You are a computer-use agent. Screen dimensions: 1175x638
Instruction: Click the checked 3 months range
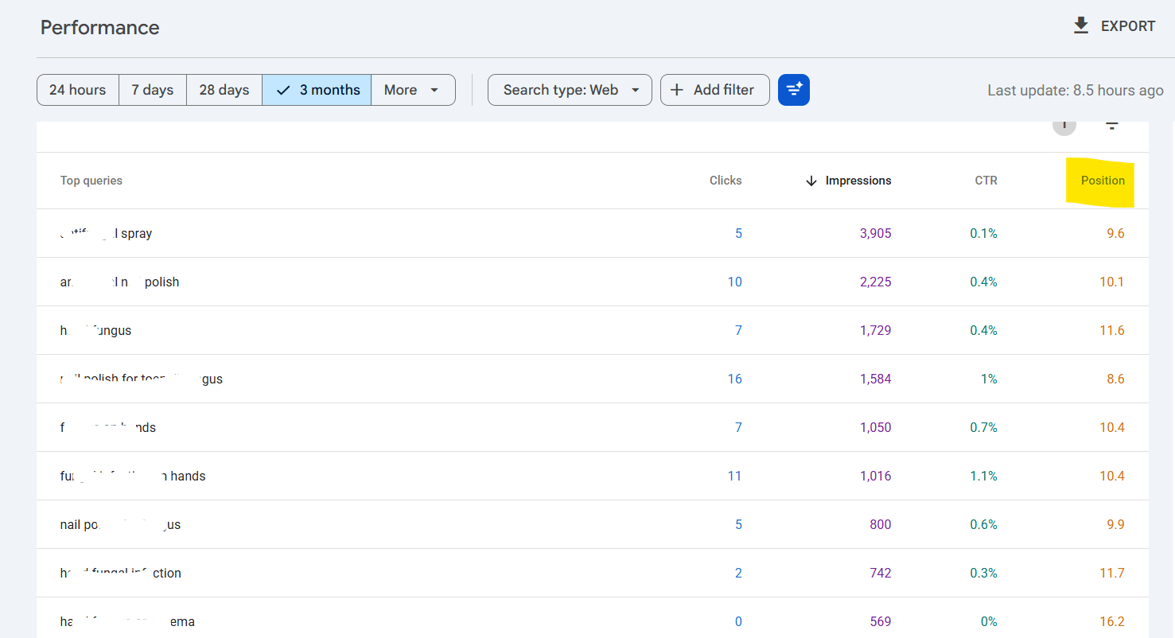point(317,90)
